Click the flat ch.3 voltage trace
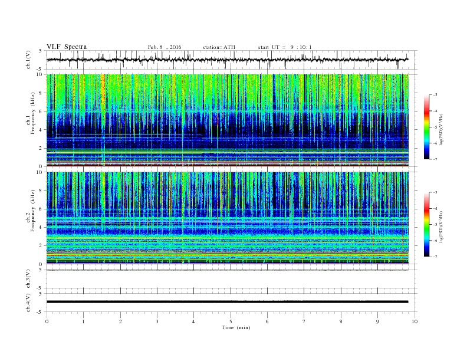Image resolution: width=467 pixels, height=361 pixels. [228, 270]
